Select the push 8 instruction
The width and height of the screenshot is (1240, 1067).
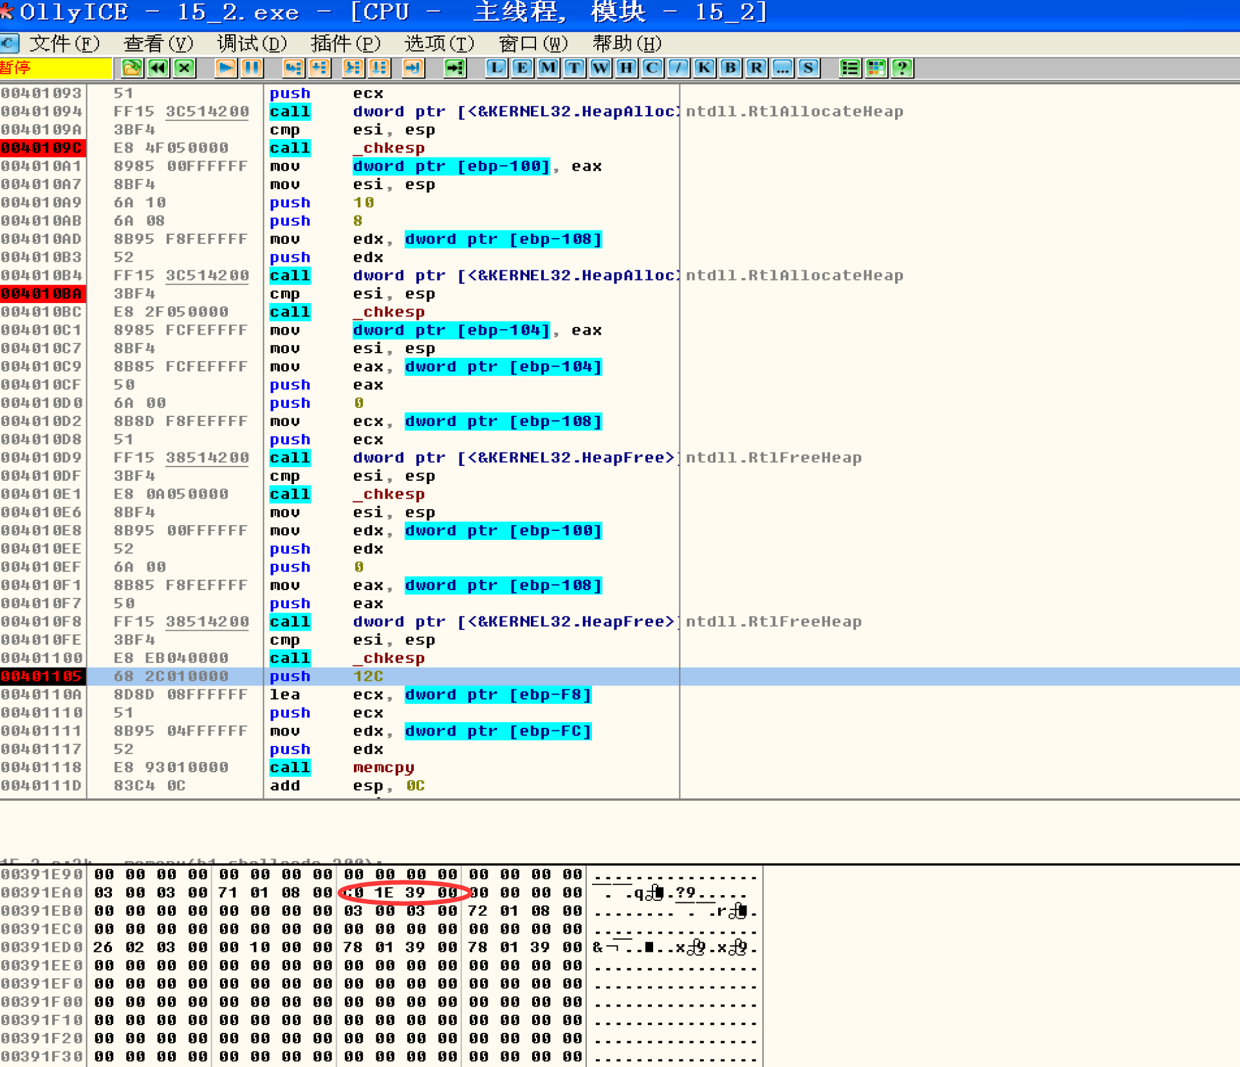click(317, 221)
